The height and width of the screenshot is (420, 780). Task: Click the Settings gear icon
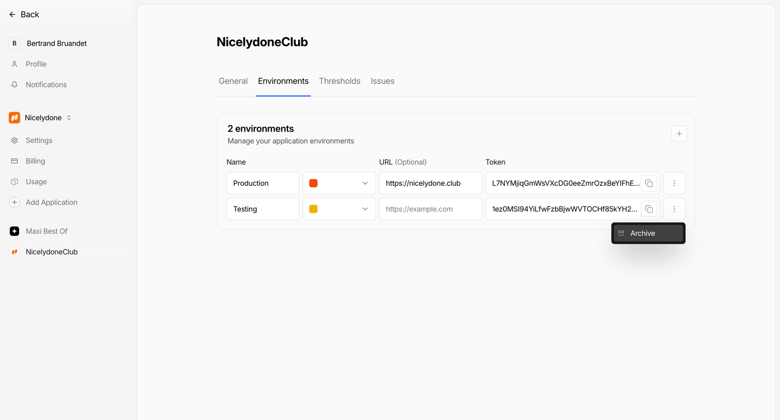pos(14,140)
